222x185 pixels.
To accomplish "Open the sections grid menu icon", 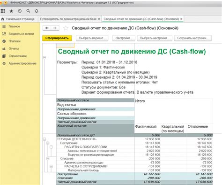I will (3, 11).
